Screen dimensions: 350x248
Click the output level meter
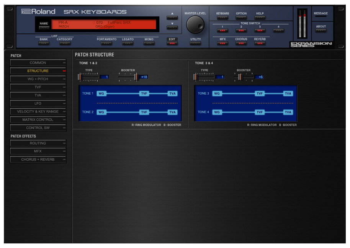pyautogui.click(x=302, y=23)
